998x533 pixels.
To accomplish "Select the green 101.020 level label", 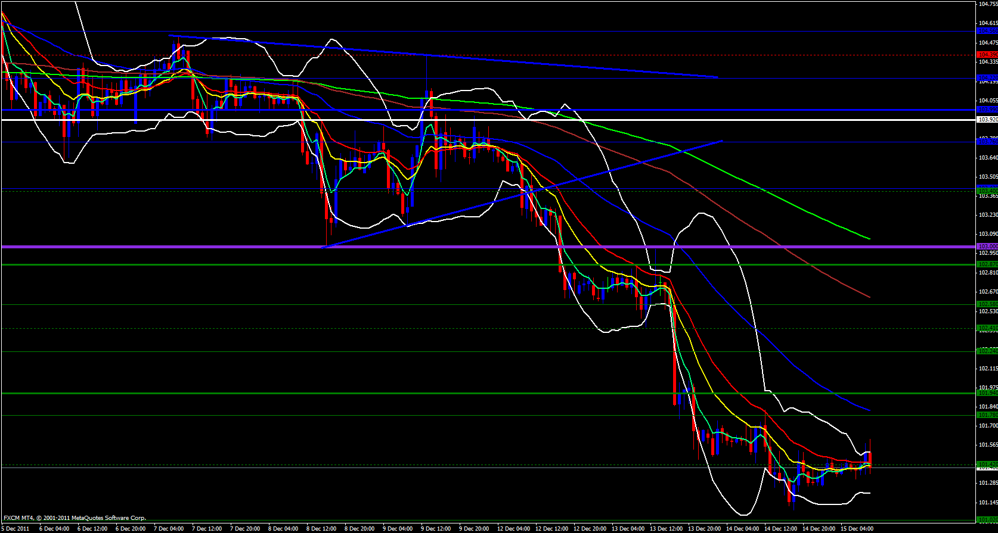I will 987,519.
